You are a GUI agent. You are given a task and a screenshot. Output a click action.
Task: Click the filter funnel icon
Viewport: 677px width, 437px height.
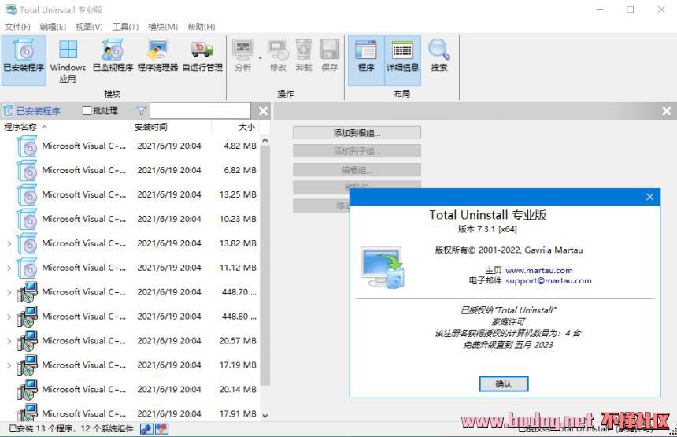pyautogui.click(x=141, y=111)
